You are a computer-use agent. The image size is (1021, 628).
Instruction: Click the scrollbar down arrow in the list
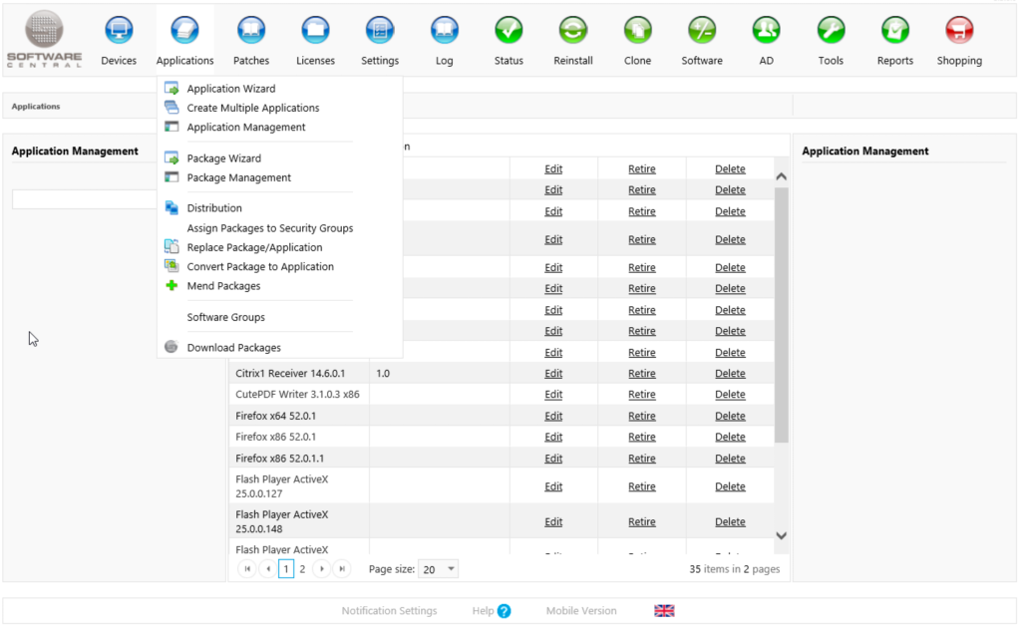tap(782, 535)
